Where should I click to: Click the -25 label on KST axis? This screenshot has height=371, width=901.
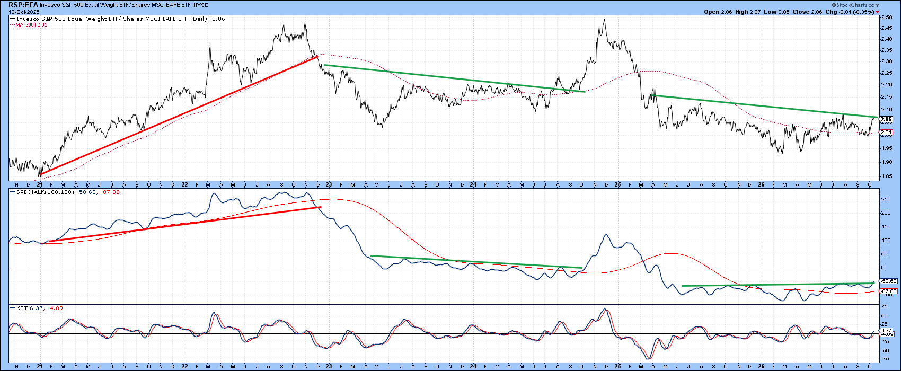(x=885, y=342)
